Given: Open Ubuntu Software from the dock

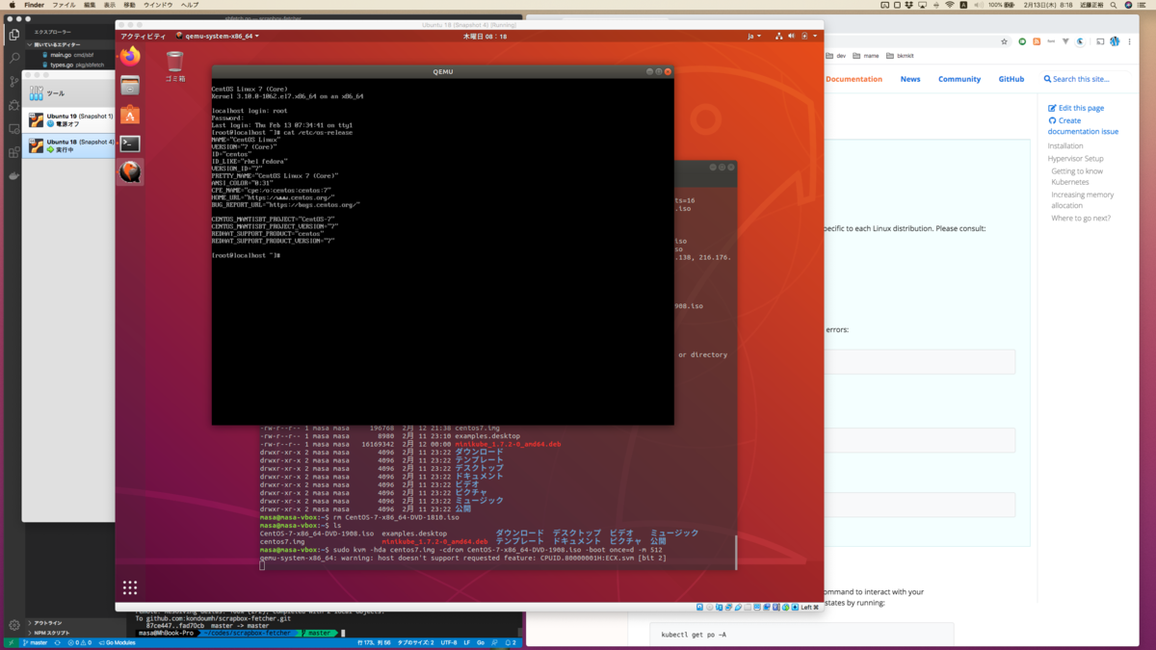Looking at the screenshot, I should tap(130, 115).
